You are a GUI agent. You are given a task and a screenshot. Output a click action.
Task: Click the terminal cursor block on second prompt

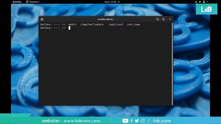click(69, 28)
